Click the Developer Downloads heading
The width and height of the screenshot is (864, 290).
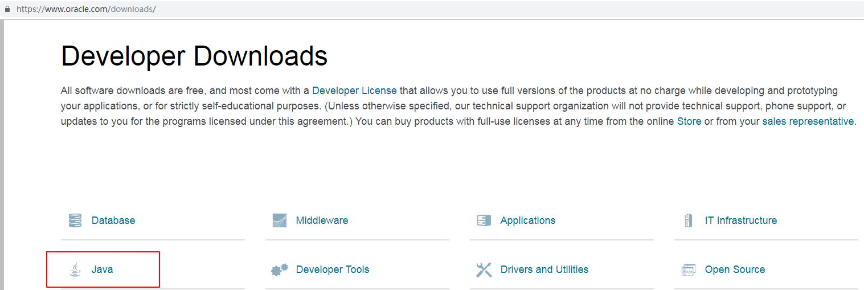click(x=194, y=56)
